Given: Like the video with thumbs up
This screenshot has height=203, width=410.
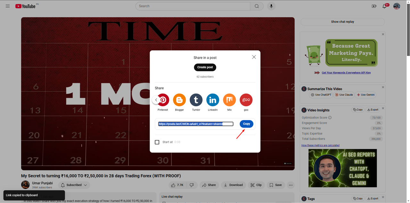Looking at the screenshot, I should [177, 185].
